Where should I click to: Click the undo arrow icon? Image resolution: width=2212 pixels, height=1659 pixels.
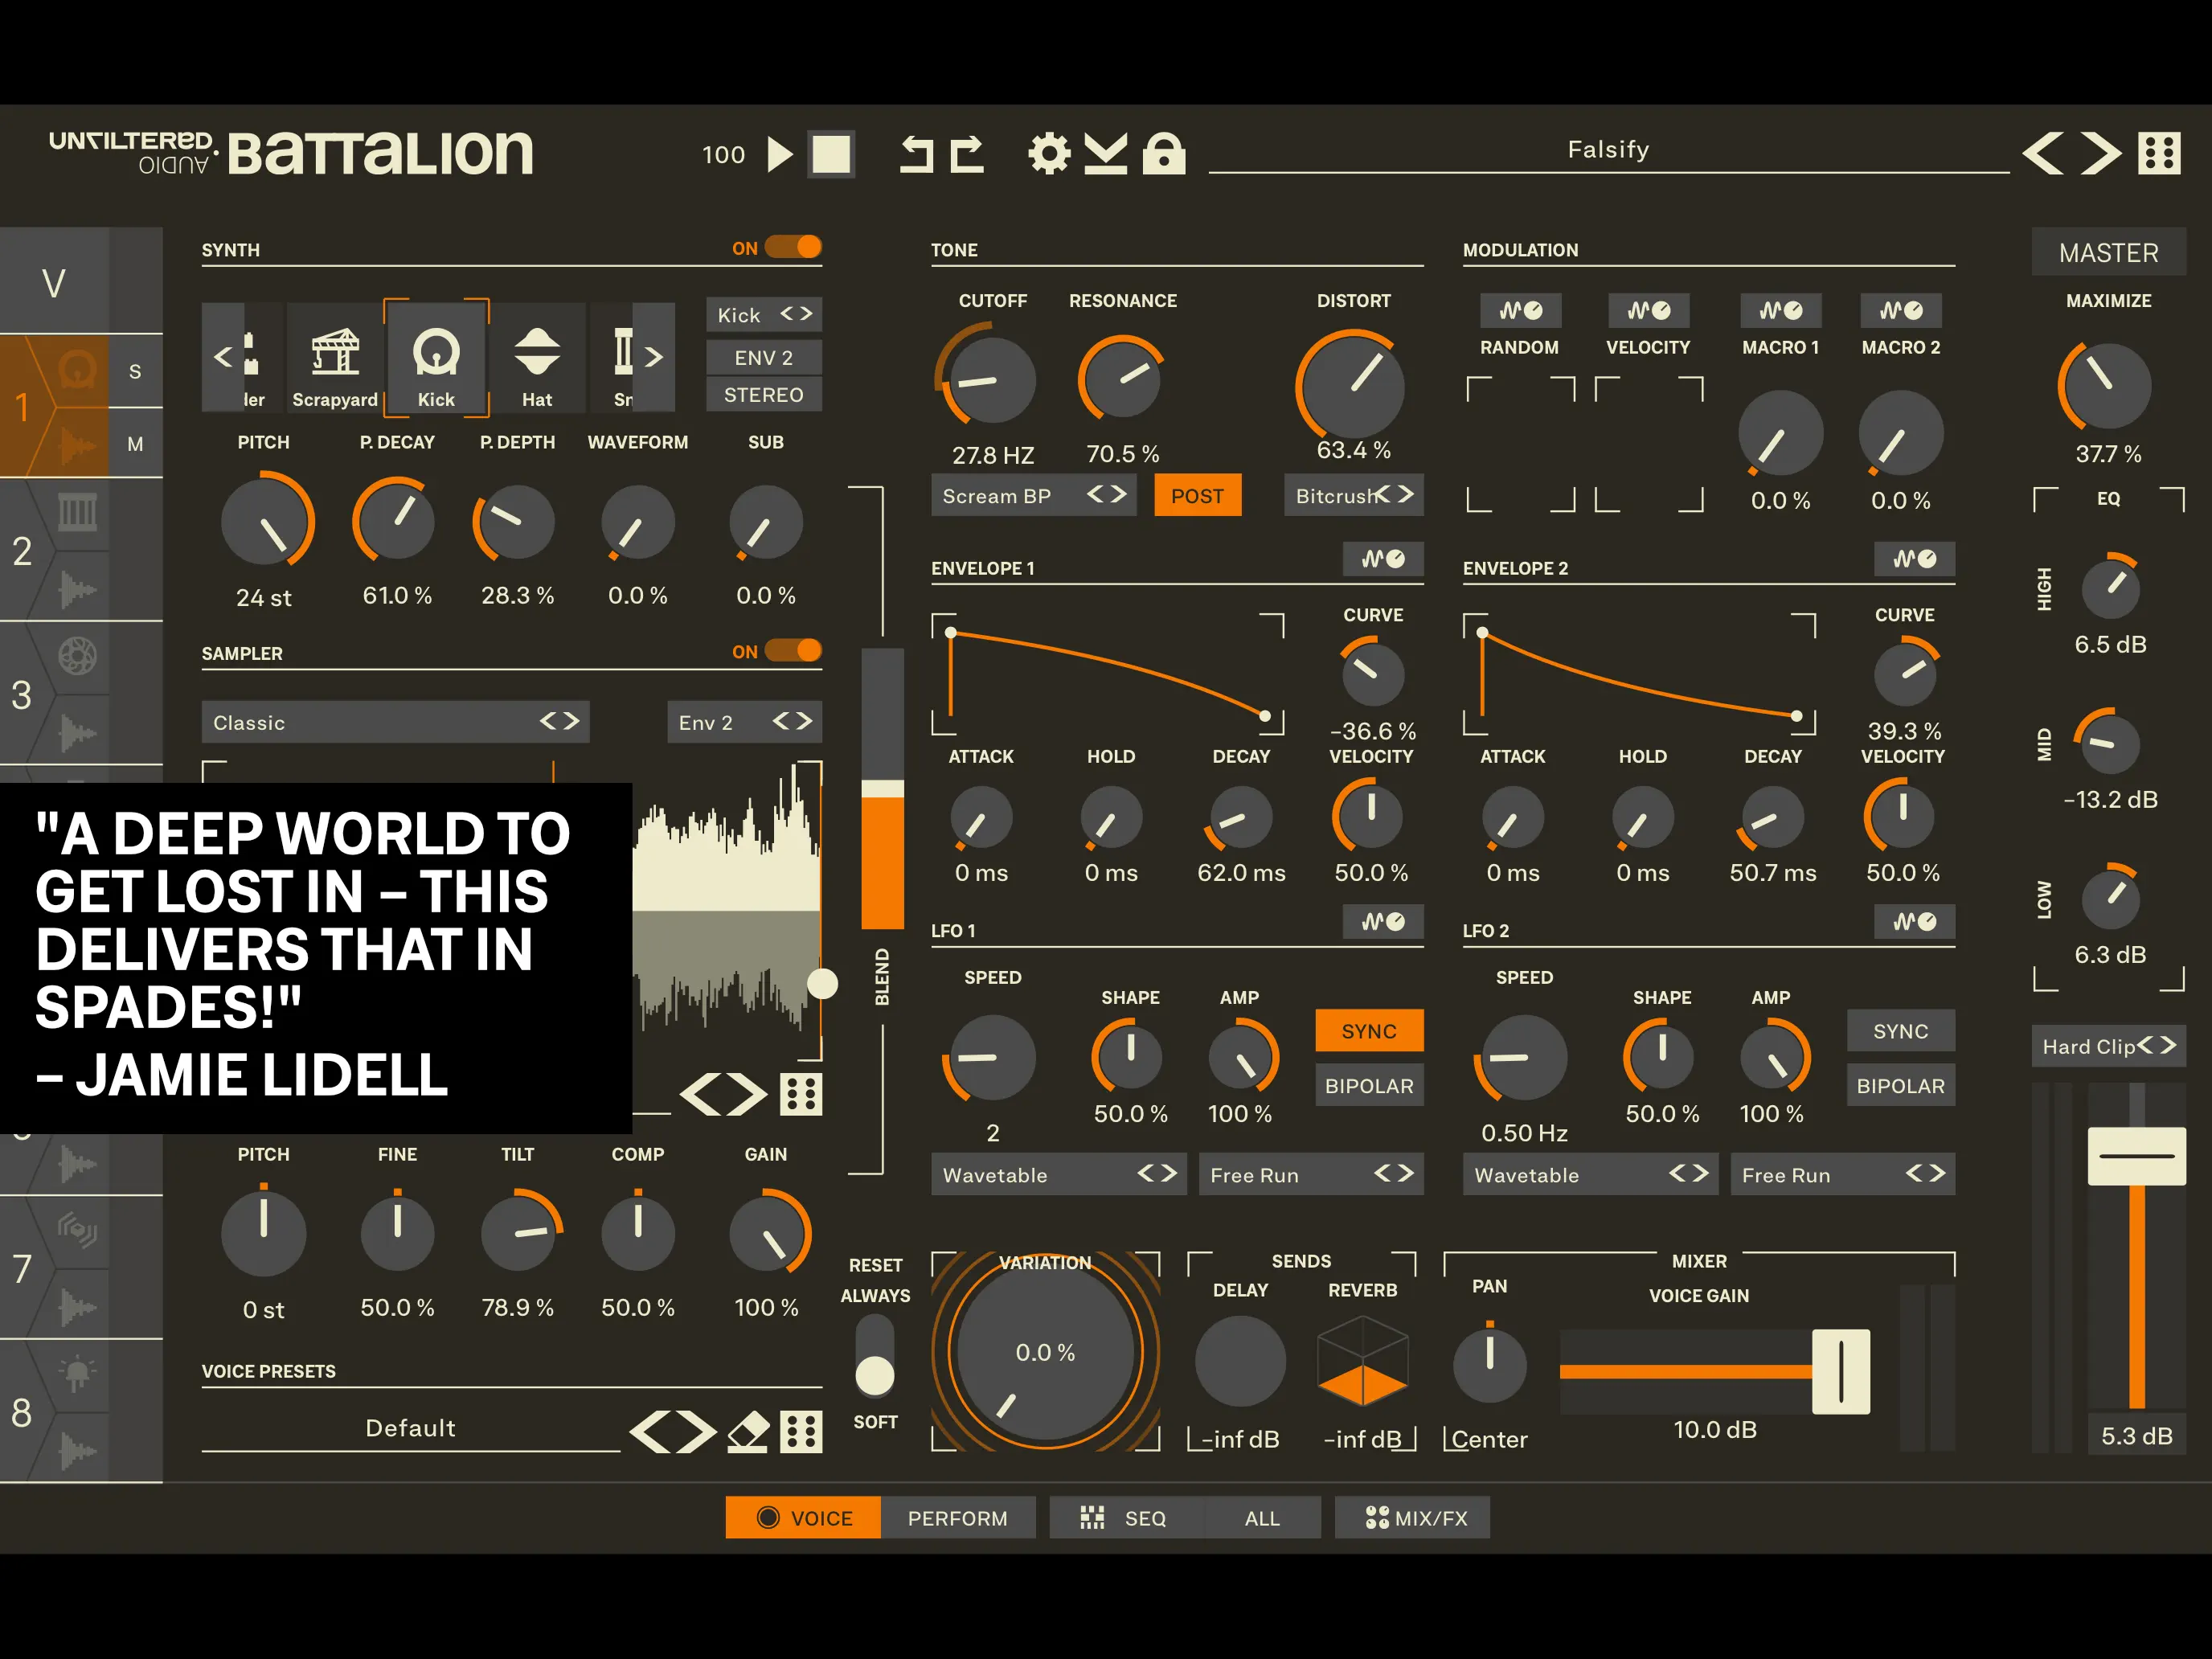[x=918, y=154]
